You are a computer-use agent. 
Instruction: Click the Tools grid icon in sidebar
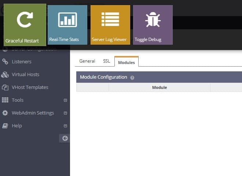(x=5, y=100)
